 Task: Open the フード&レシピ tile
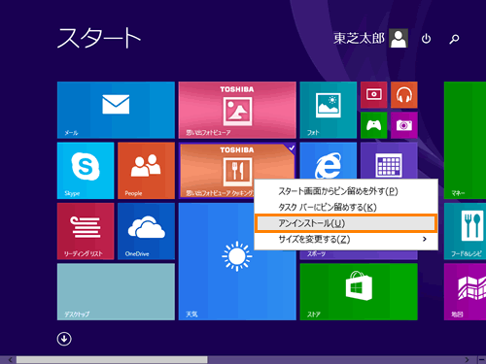(x=465, y=231)
